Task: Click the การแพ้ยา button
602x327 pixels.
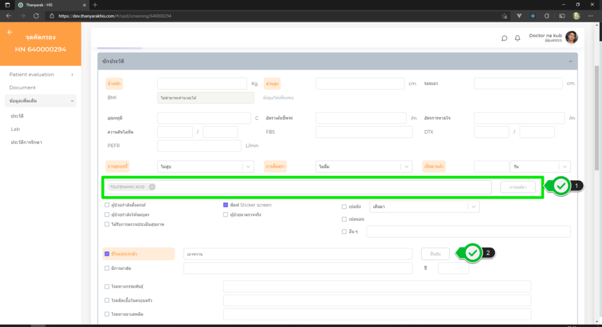Action: pyautogui.click(x=518, y=187)
